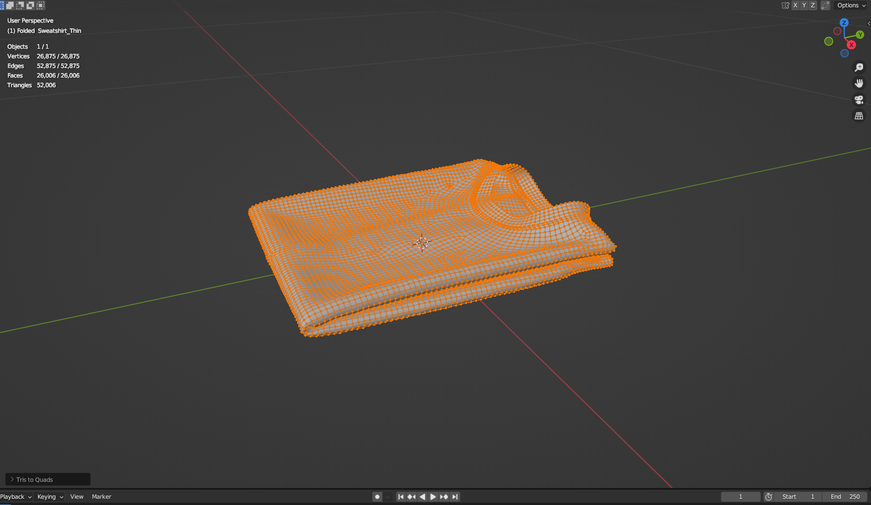Play the animation in reverse
The image size is (871, 505).
click(x=422, y=497)
